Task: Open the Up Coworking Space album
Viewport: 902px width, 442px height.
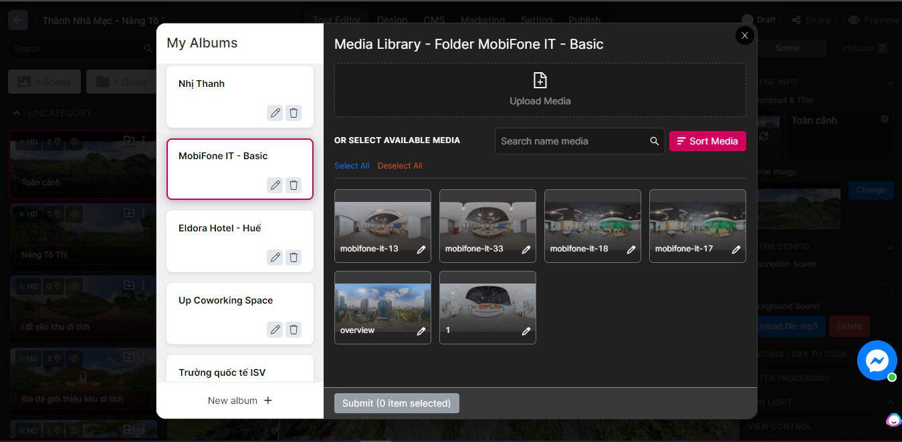Action: click(225, 301)
